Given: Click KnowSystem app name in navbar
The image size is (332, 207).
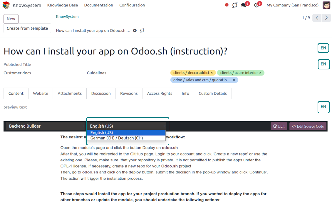Looking at the screenshot, I should (x=27, y=5).
